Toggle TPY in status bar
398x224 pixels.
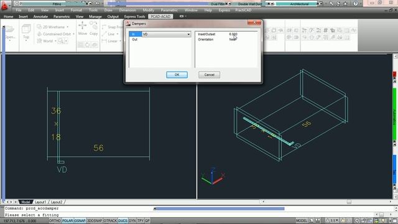point(141,221)
